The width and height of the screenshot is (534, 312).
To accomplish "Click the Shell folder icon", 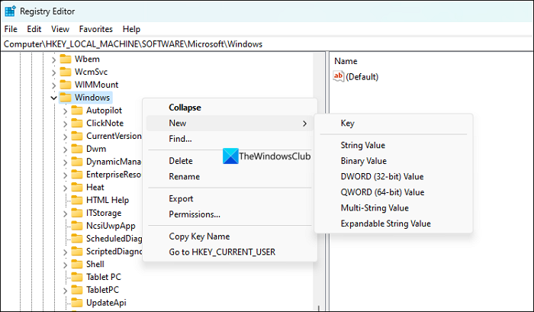I will click(x=77, y=264).
